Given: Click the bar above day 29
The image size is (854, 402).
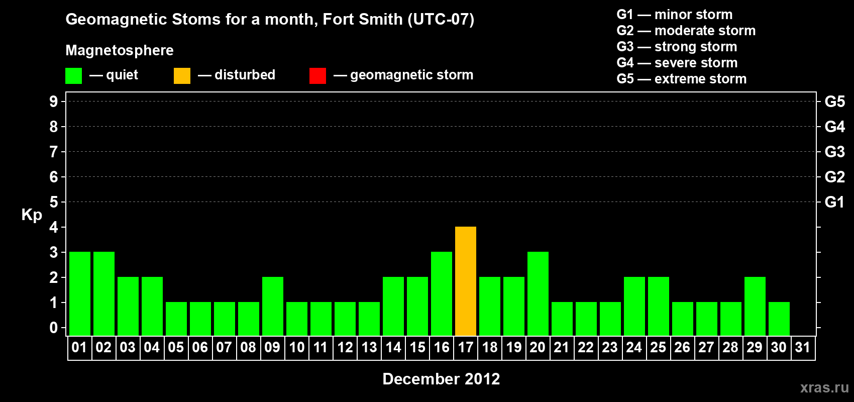Looking at the screenshot, I should (x=755, y=306).
